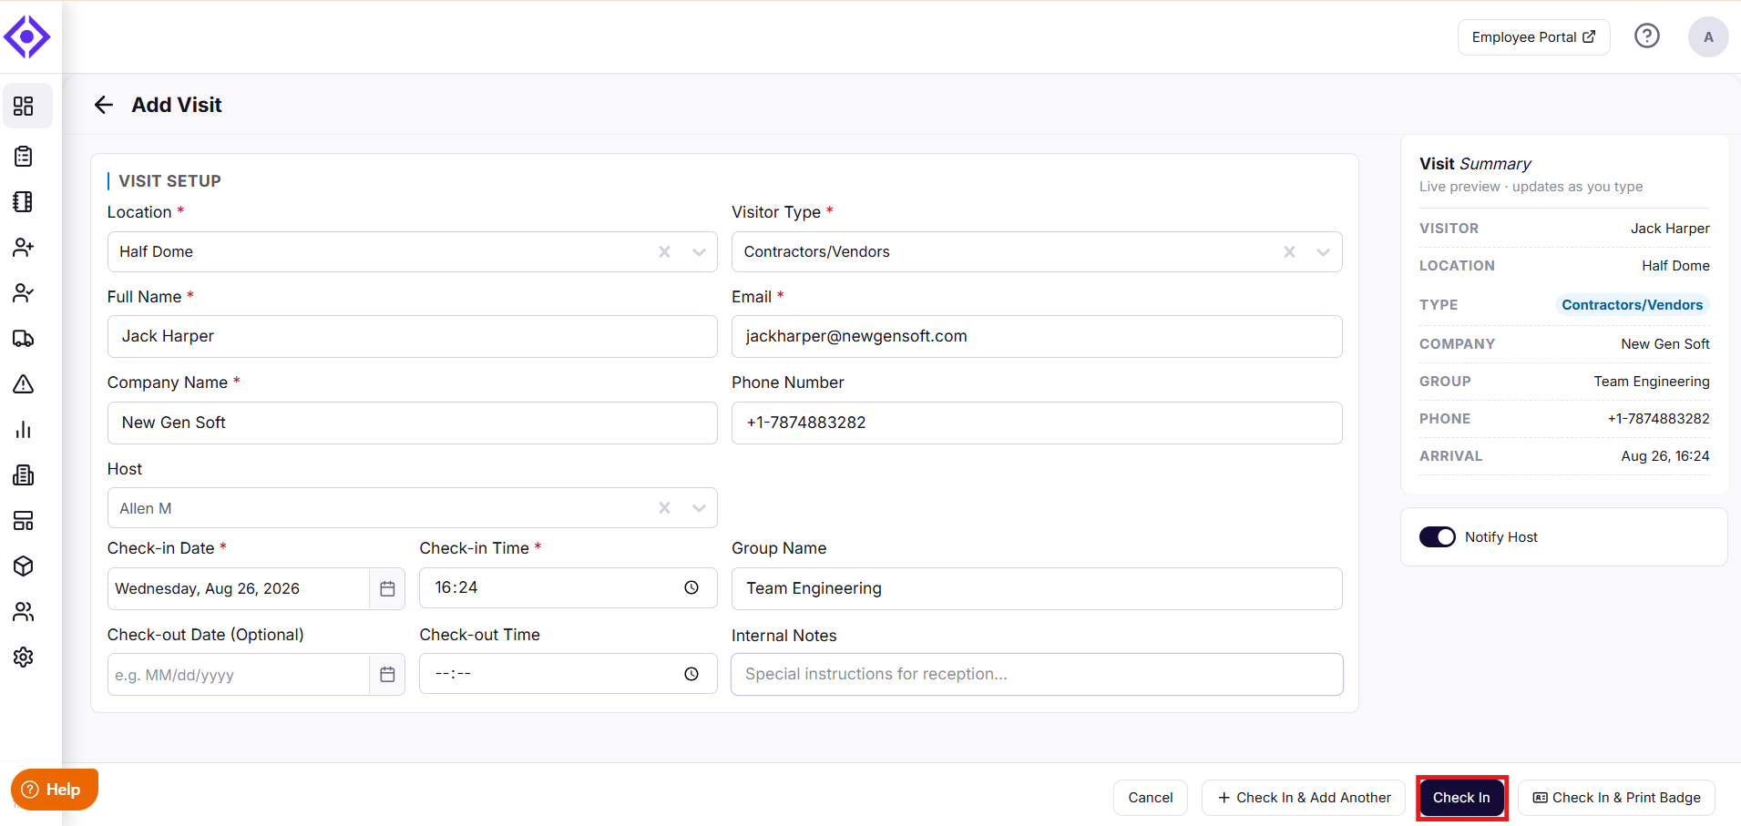
Task: Click Team Engineering in Visit Summary
Action: tap(1652, 382)
